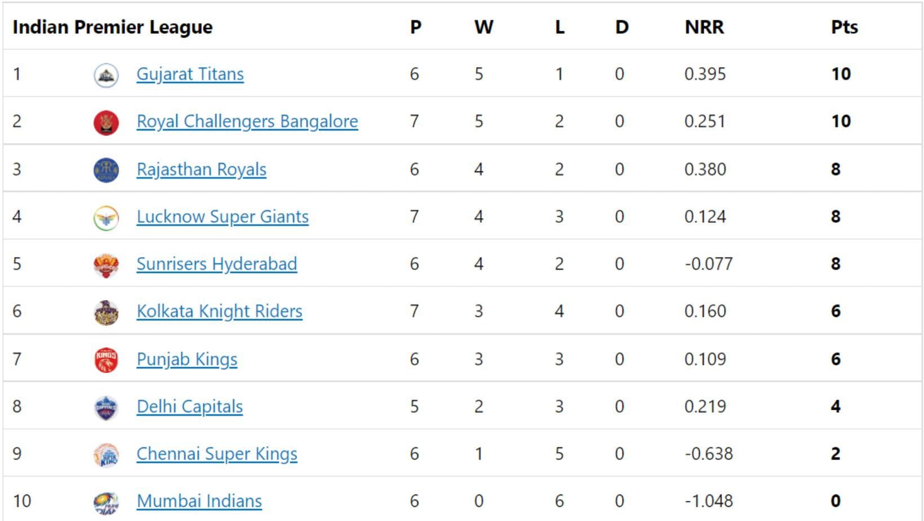Select the Rajasthan Royals logo
This screenshot has height=521, width=924.
point(106,168)
